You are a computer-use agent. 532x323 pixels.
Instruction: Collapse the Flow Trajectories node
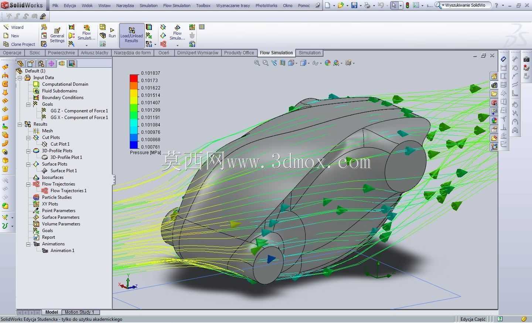pos(28,184)
